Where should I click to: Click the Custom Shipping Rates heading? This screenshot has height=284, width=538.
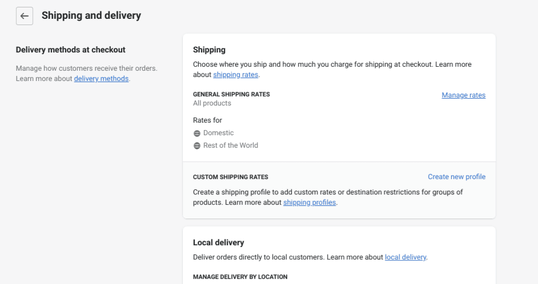coord(231,177)
